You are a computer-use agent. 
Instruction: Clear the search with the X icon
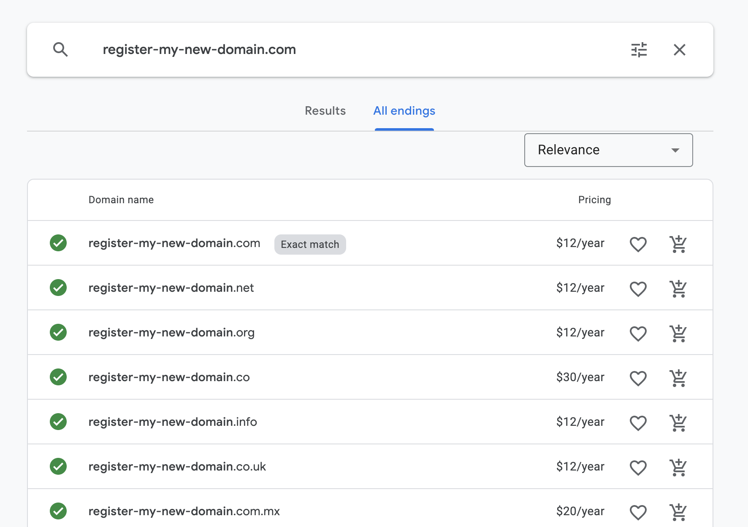pos(680,50)
